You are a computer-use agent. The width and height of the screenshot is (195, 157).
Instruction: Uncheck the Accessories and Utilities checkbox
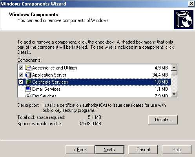tap(21, 68)
